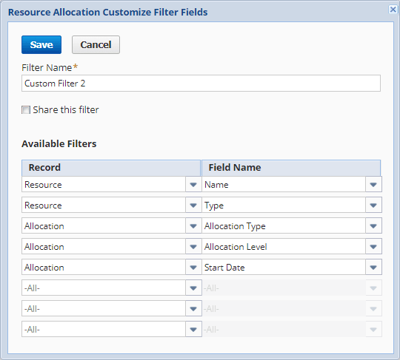
Task: Open Record dropdown in the Name row
Action: pos(193,184)
